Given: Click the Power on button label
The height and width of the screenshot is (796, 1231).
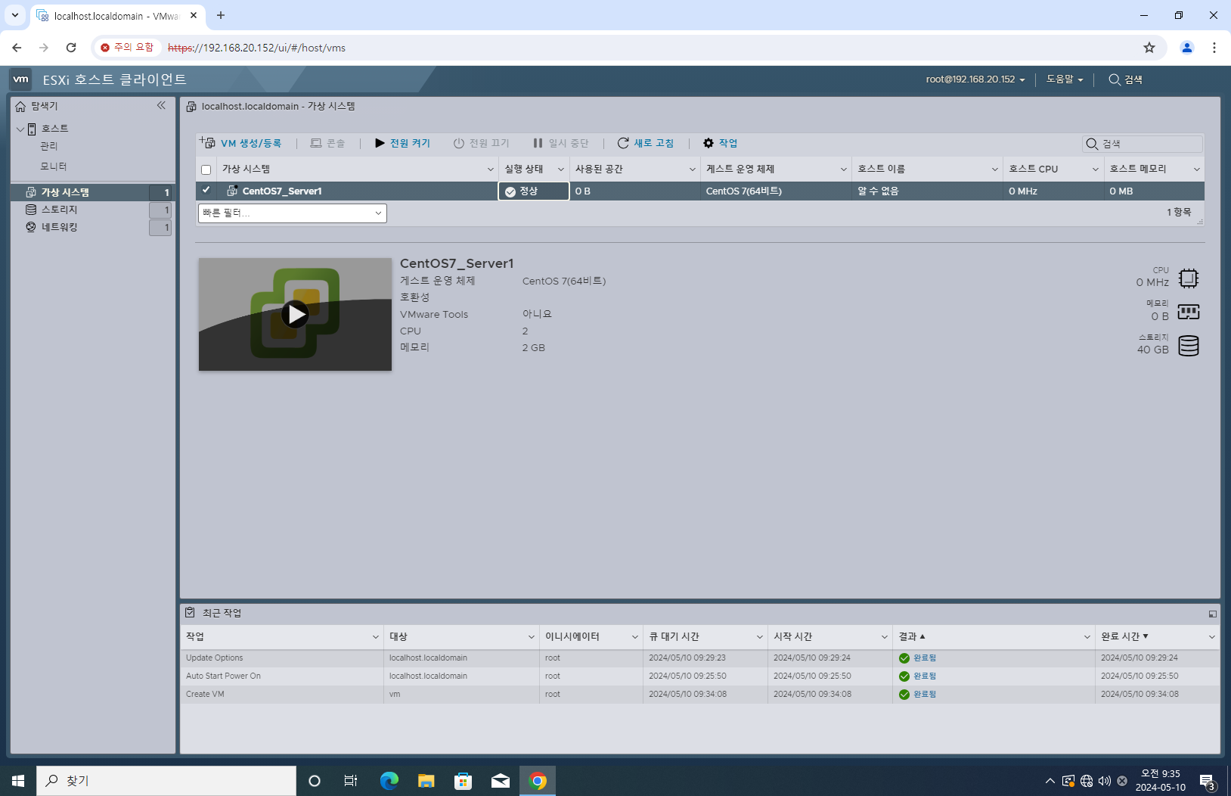Looking at the screenshot, I should click(x=410, y=143).
